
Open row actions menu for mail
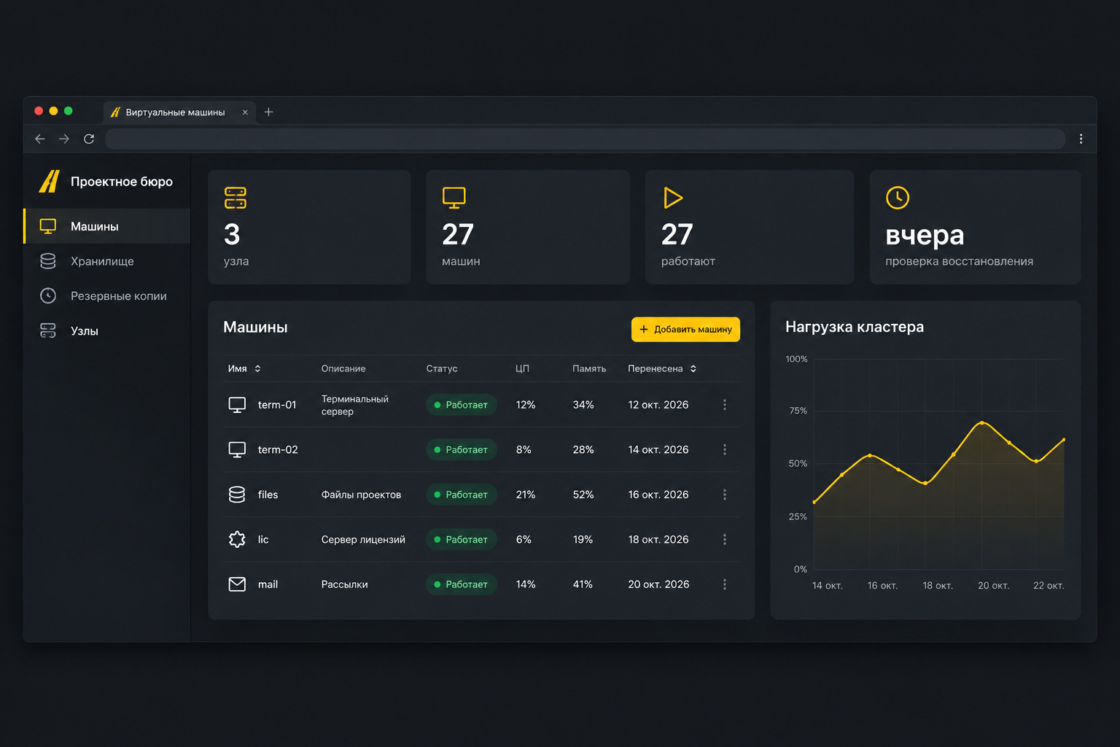tap(724, 584)
